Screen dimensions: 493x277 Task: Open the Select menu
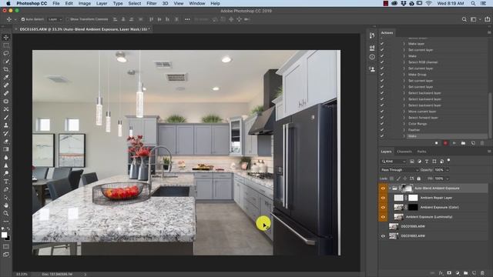pyautogui.click(x=135, y=3)
